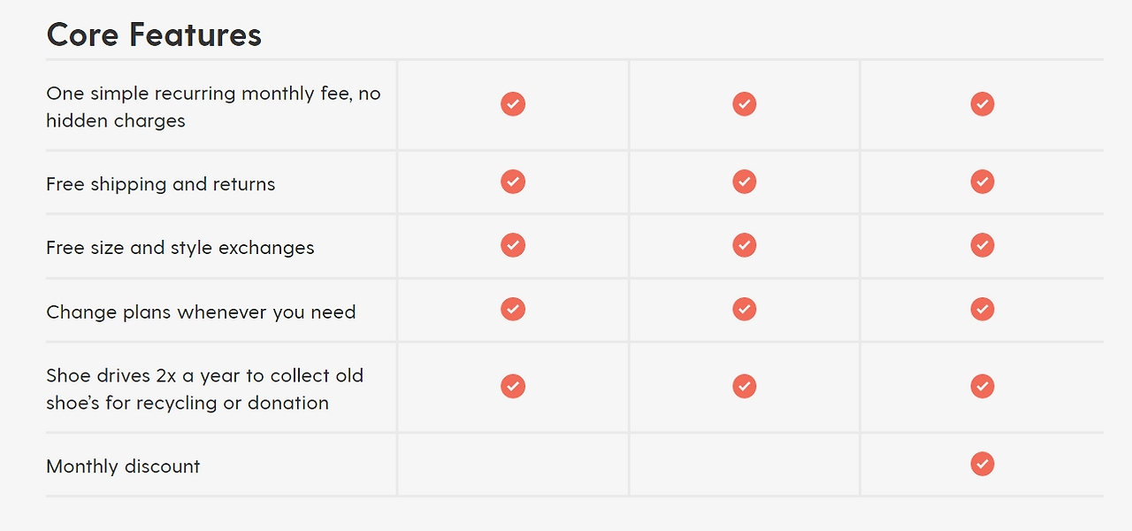Click the Change plans whenever you need text
The width and height of the screenshot is (1132, 531).
[x=201, y=312]
